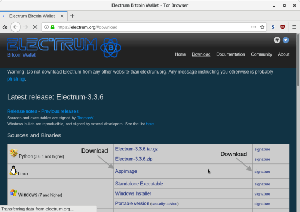Open the site information icon
The image size is (300, 212).
point(46,27)
